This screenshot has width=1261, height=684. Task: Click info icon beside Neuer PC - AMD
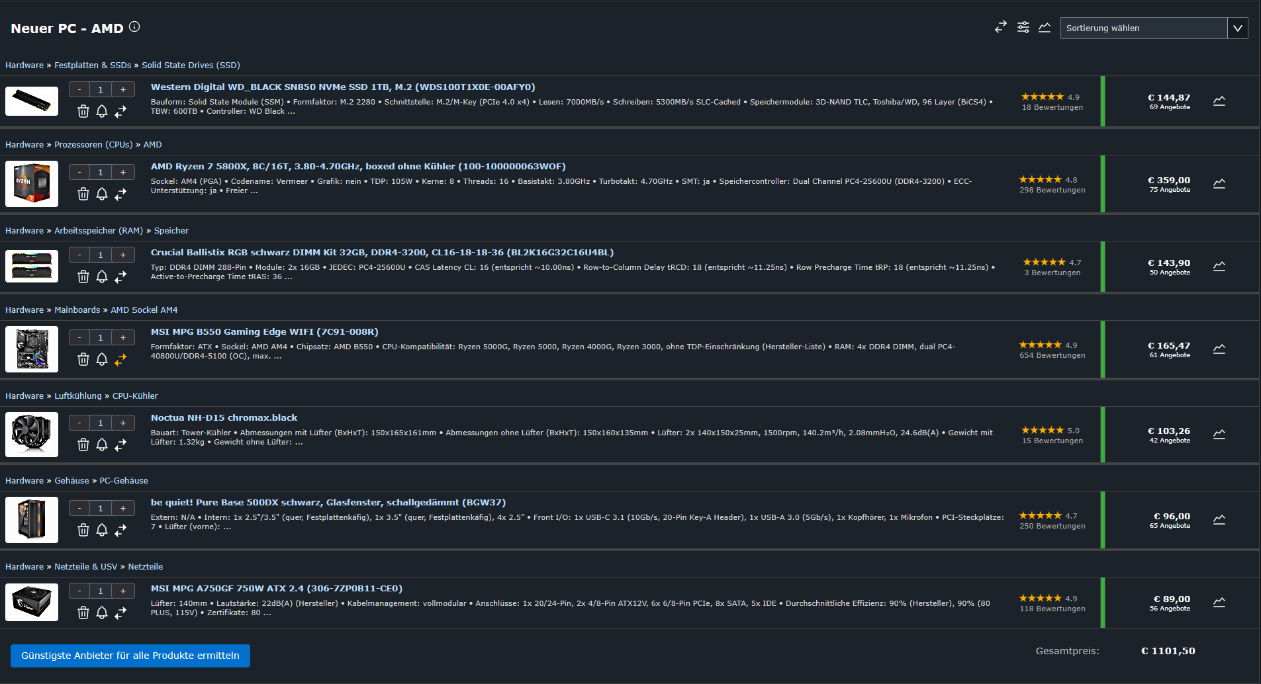click(x=134, y=26)
